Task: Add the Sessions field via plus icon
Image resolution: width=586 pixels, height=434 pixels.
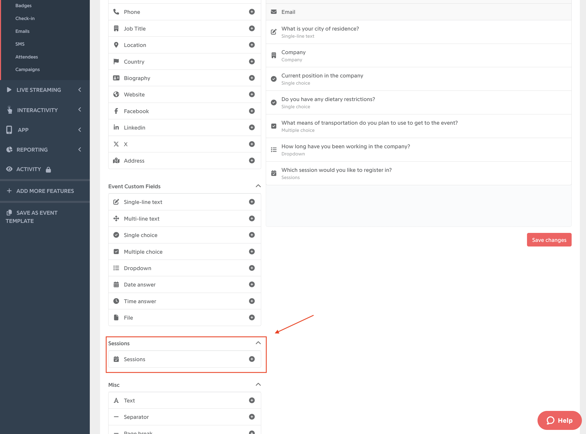Action: point(252,359)
